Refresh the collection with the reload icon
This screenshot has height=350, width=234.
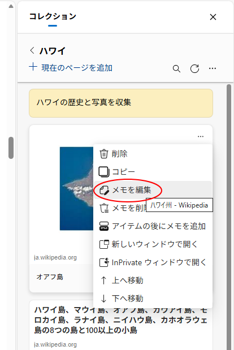point(194,68)
